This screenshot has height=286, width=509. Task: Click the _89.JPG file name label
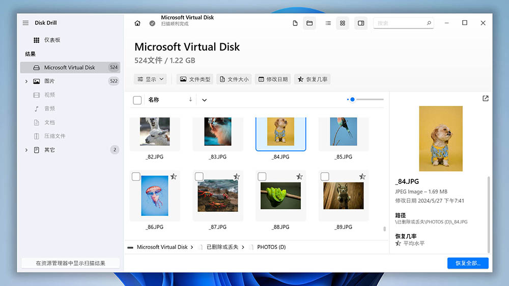click(344, 227)
